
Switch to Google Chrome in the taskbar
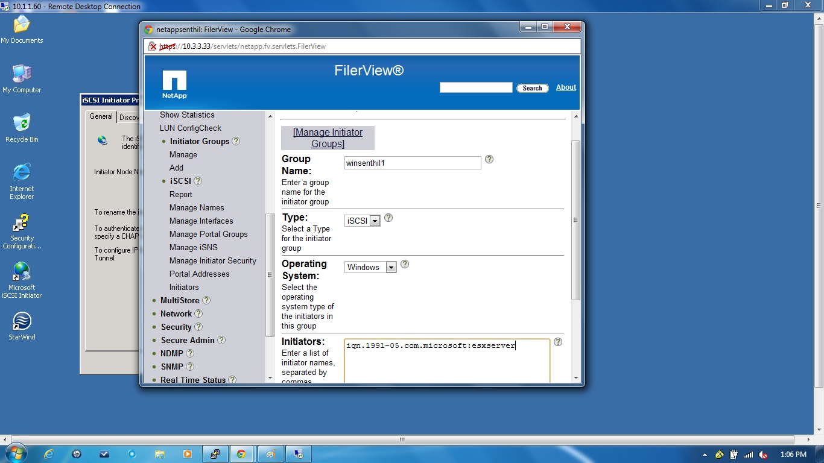coord(241,454)
